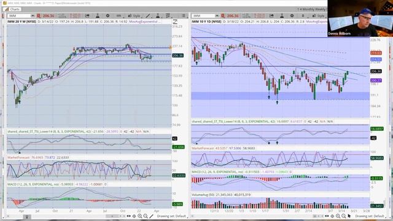393x221 pixels.
Task: Click right chart header IWM 10 Y 1D
Action: click(x=206, y=22)
